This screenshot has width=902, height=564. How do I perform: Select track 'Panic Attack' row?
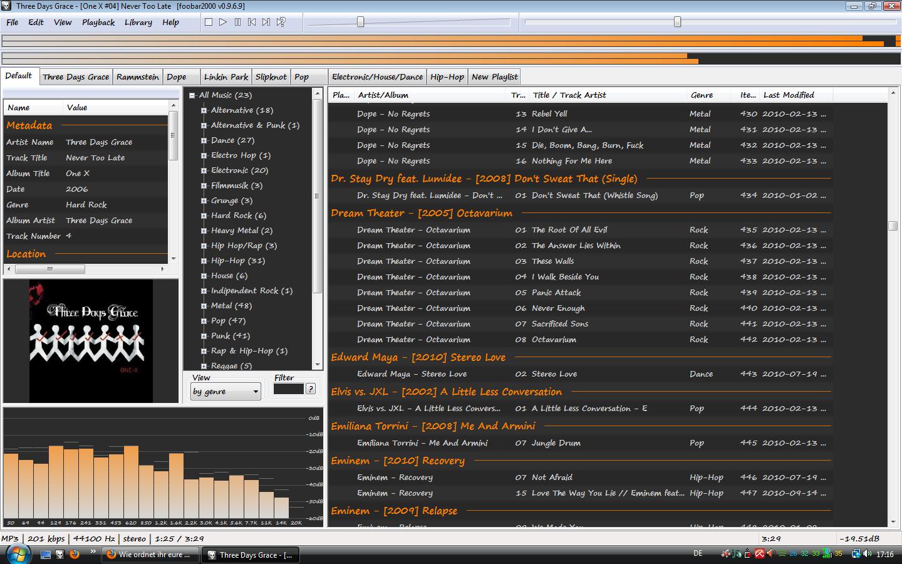point(581,293)
